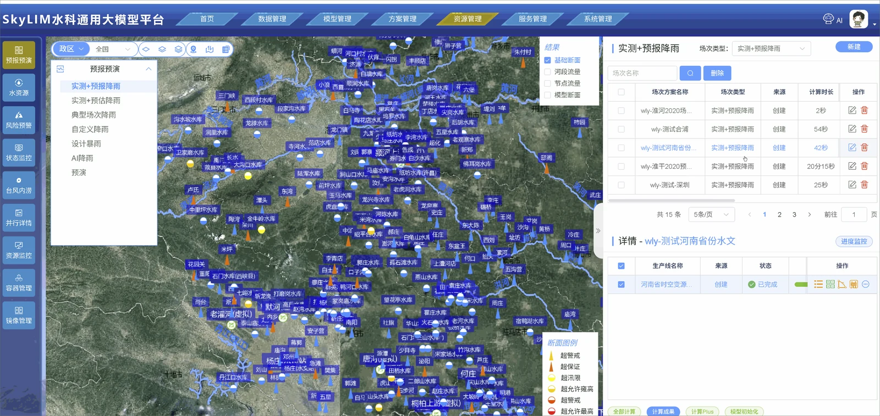Click the single-layer diamond map icon

pyautogui.click(x=146, y=49)
